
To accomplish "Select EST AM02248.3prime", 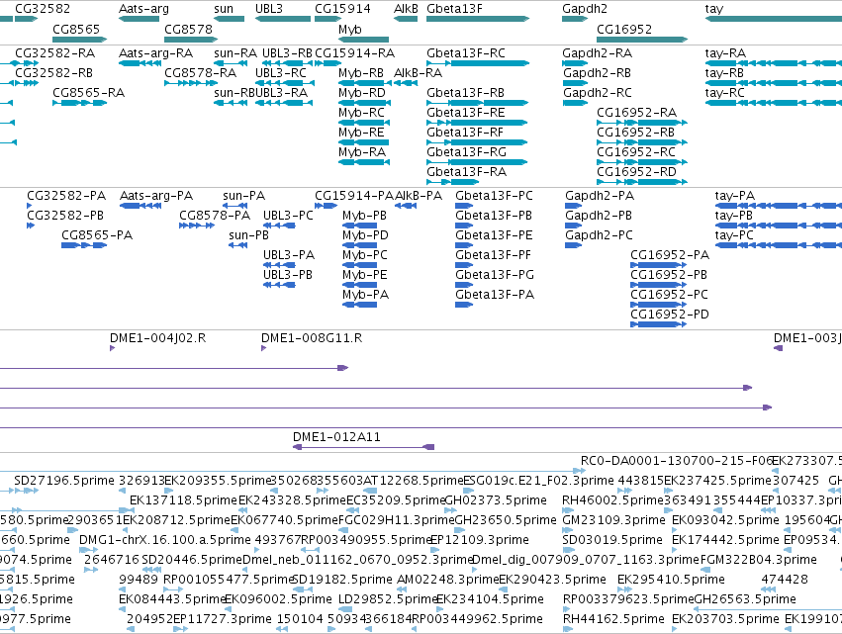I will pos(448,580).
